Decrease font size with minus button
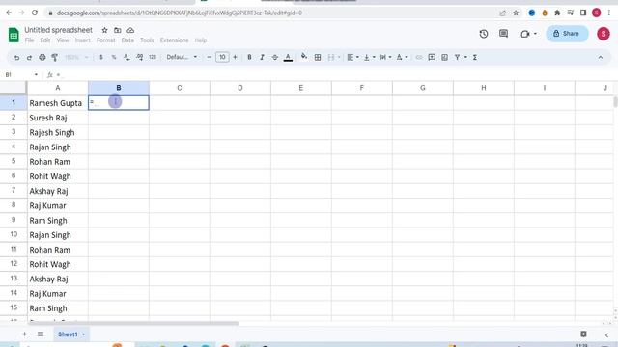The height and width of the screenshot is (347, 618). [210, 58]
